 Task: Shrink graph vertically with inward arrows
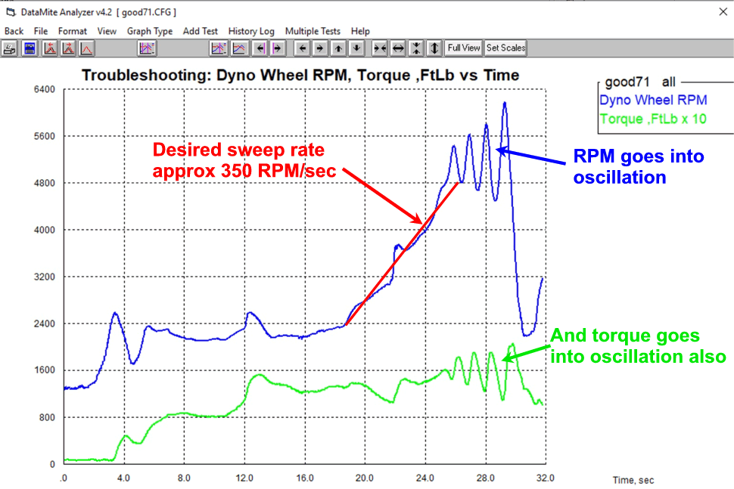pos(416,48)
